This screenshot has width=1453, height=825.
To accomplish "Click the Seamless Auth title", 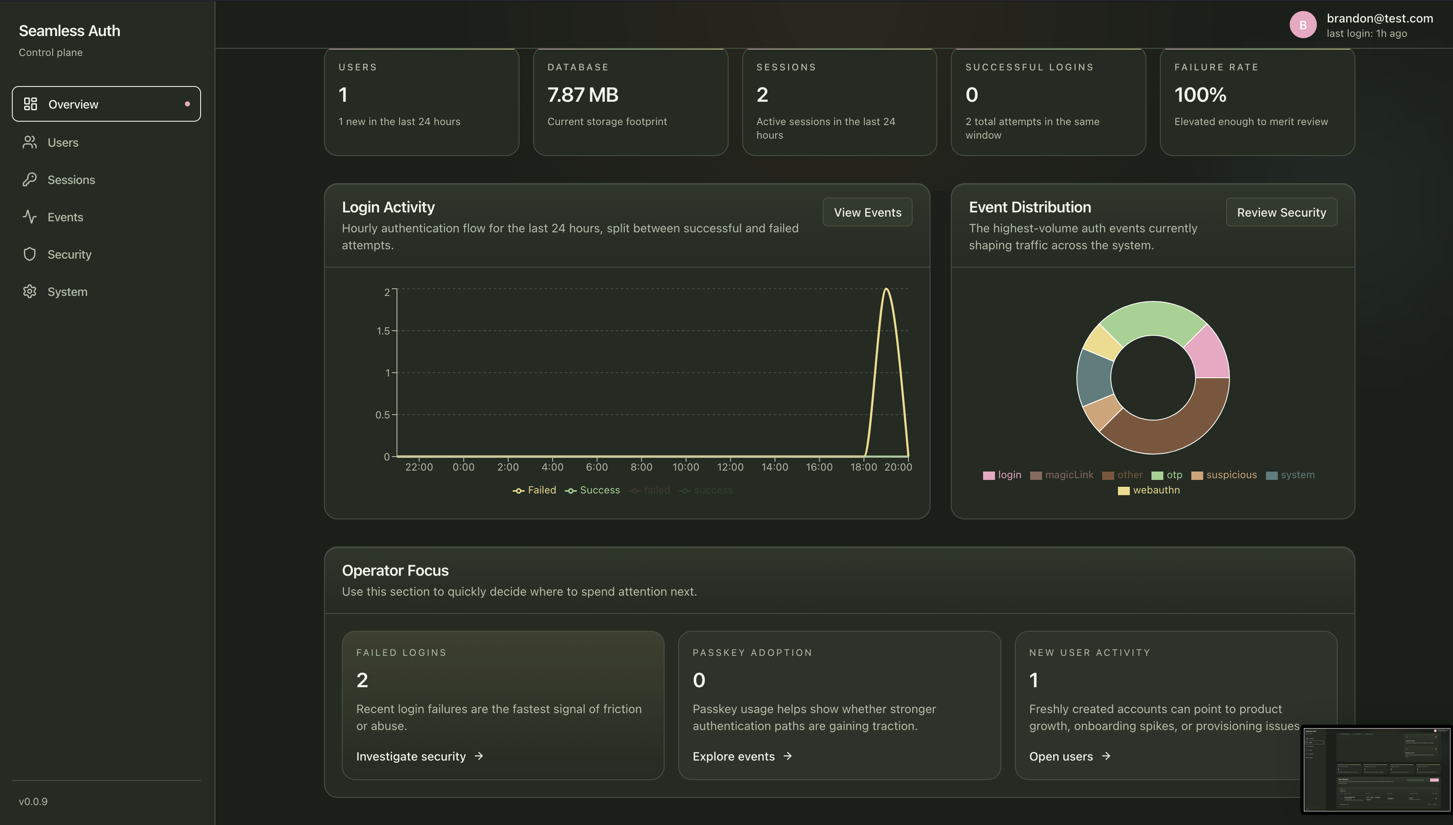I will tap(69, 31).
